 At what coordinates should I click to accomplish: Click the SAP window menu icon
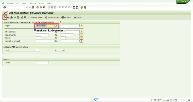coord(3,3)
